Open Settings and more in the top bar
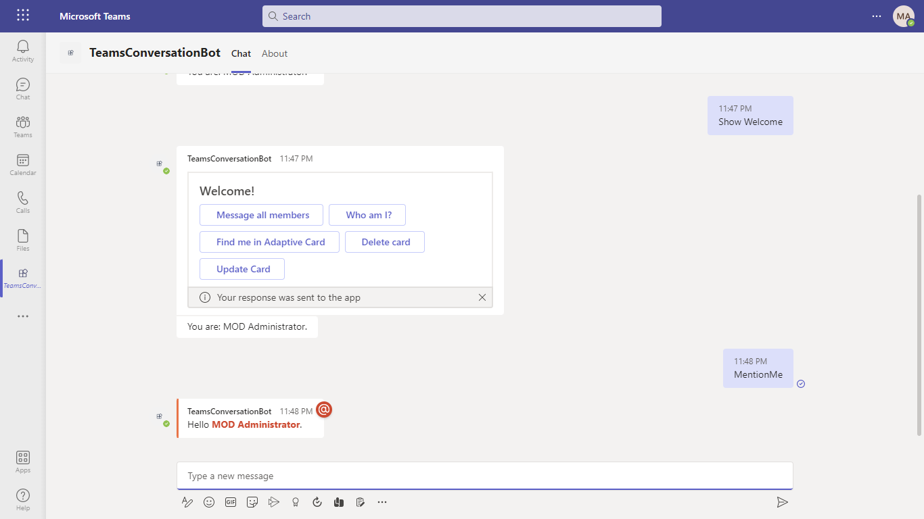The height and width of the screenshot is (519, 924). pos(877,16)
